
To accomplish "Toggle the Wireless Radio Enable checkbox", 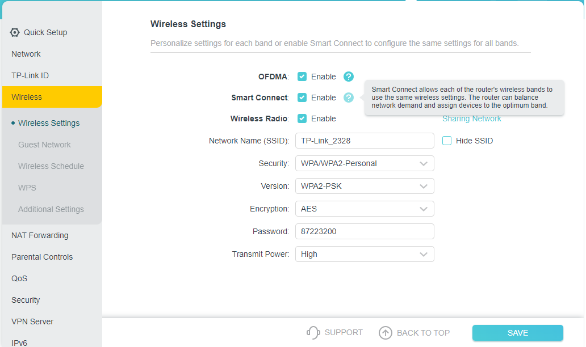I will [302, 119].
